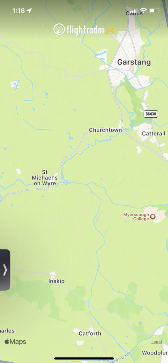Tap the Cabus label at top

pos(134,13)
